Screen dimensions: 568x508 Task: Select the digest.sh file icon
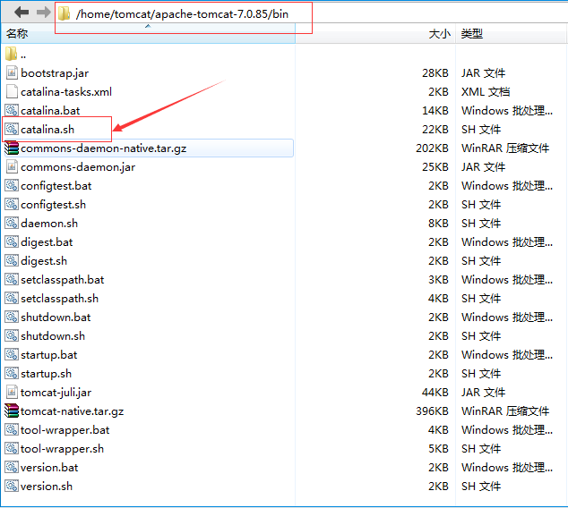coord(12,260)
